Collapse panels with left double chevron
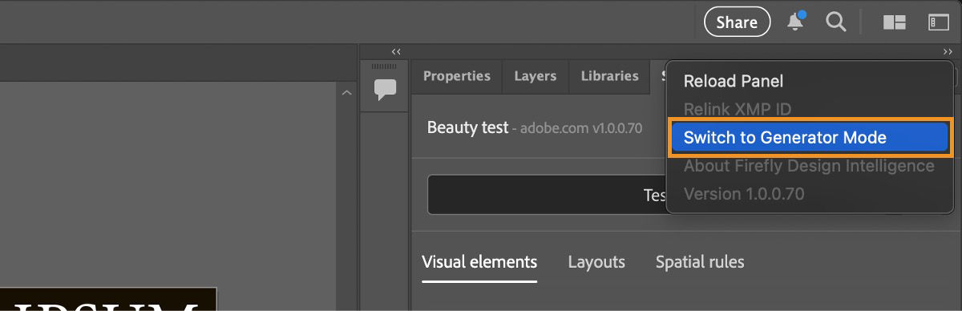 pos(396,51)
